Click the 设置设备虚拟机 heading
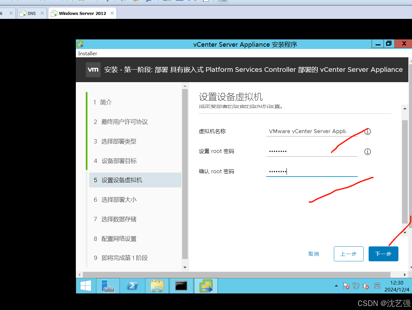 click(x=231, y=97)
